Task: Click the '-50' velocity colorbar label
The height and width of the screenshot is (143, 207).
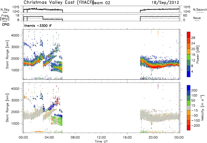Action: [x=195, y=116]
